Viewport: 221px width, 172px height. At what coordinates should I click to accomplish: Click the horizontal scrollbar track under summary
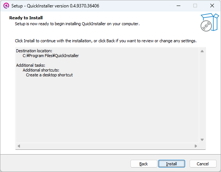(107, 146)
